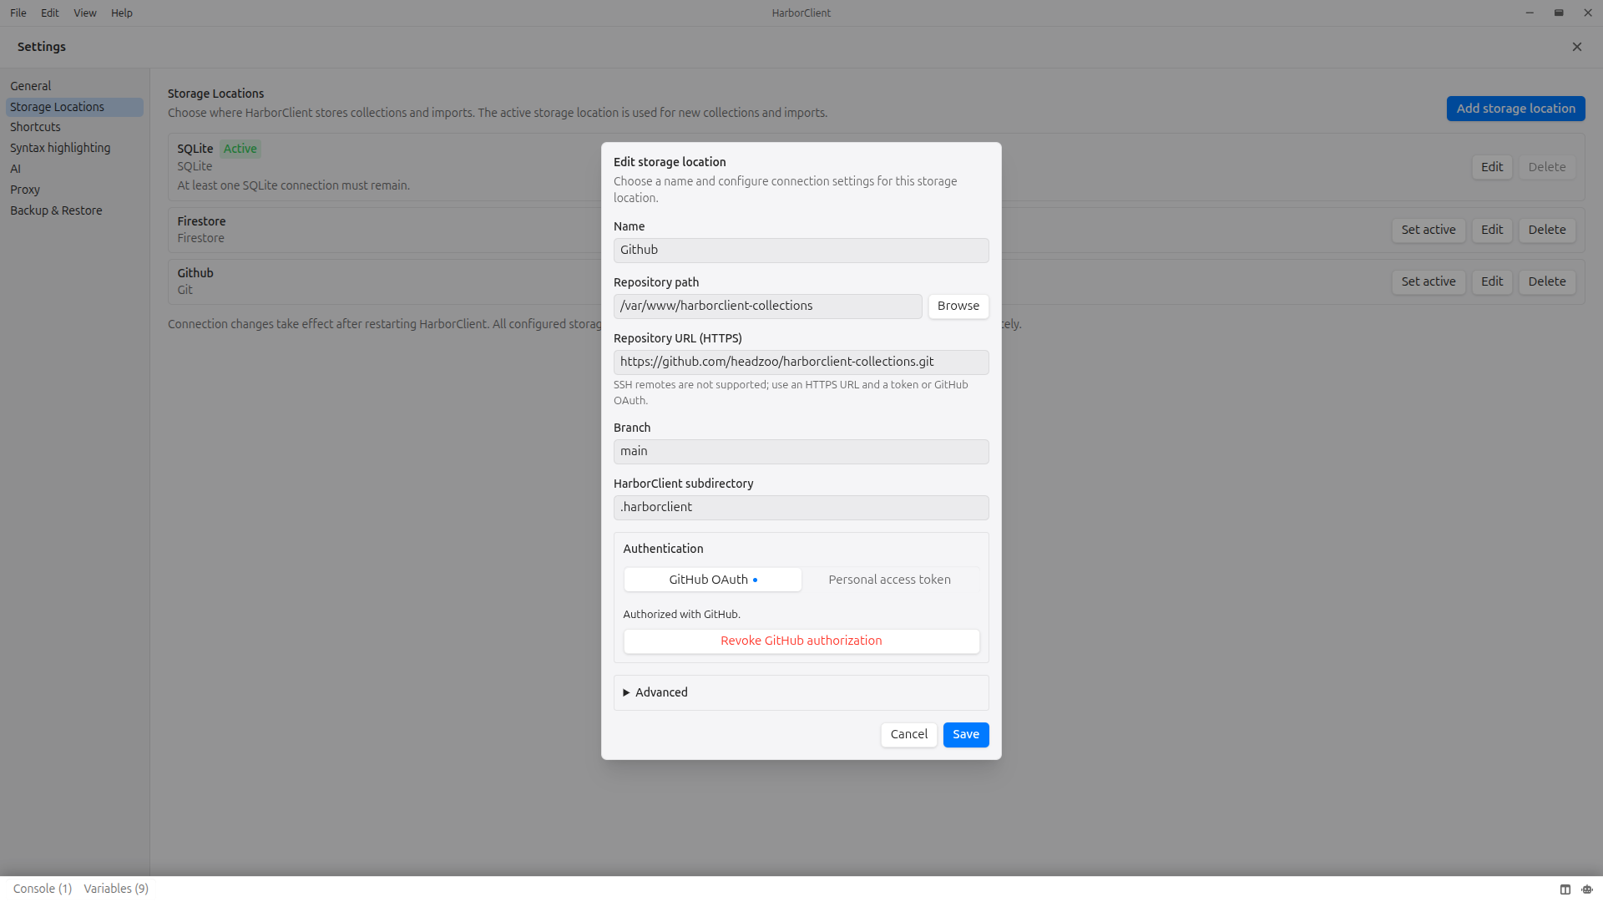
Task: Minimize the HarborClient window
Action: click(1530, 13)
